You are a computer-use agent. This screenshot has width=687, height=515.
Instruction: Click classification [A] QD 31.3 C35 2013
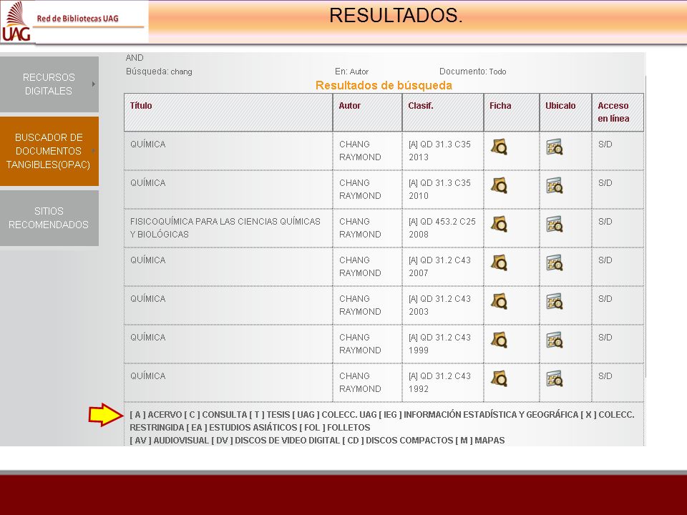click(439, 151)
